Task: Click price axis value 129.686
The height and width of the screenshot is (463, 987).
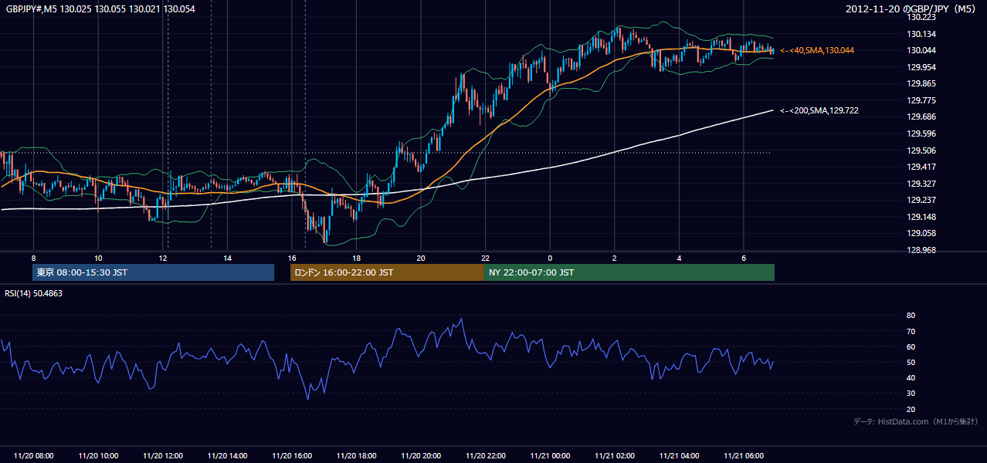Action: click(923, 117)
